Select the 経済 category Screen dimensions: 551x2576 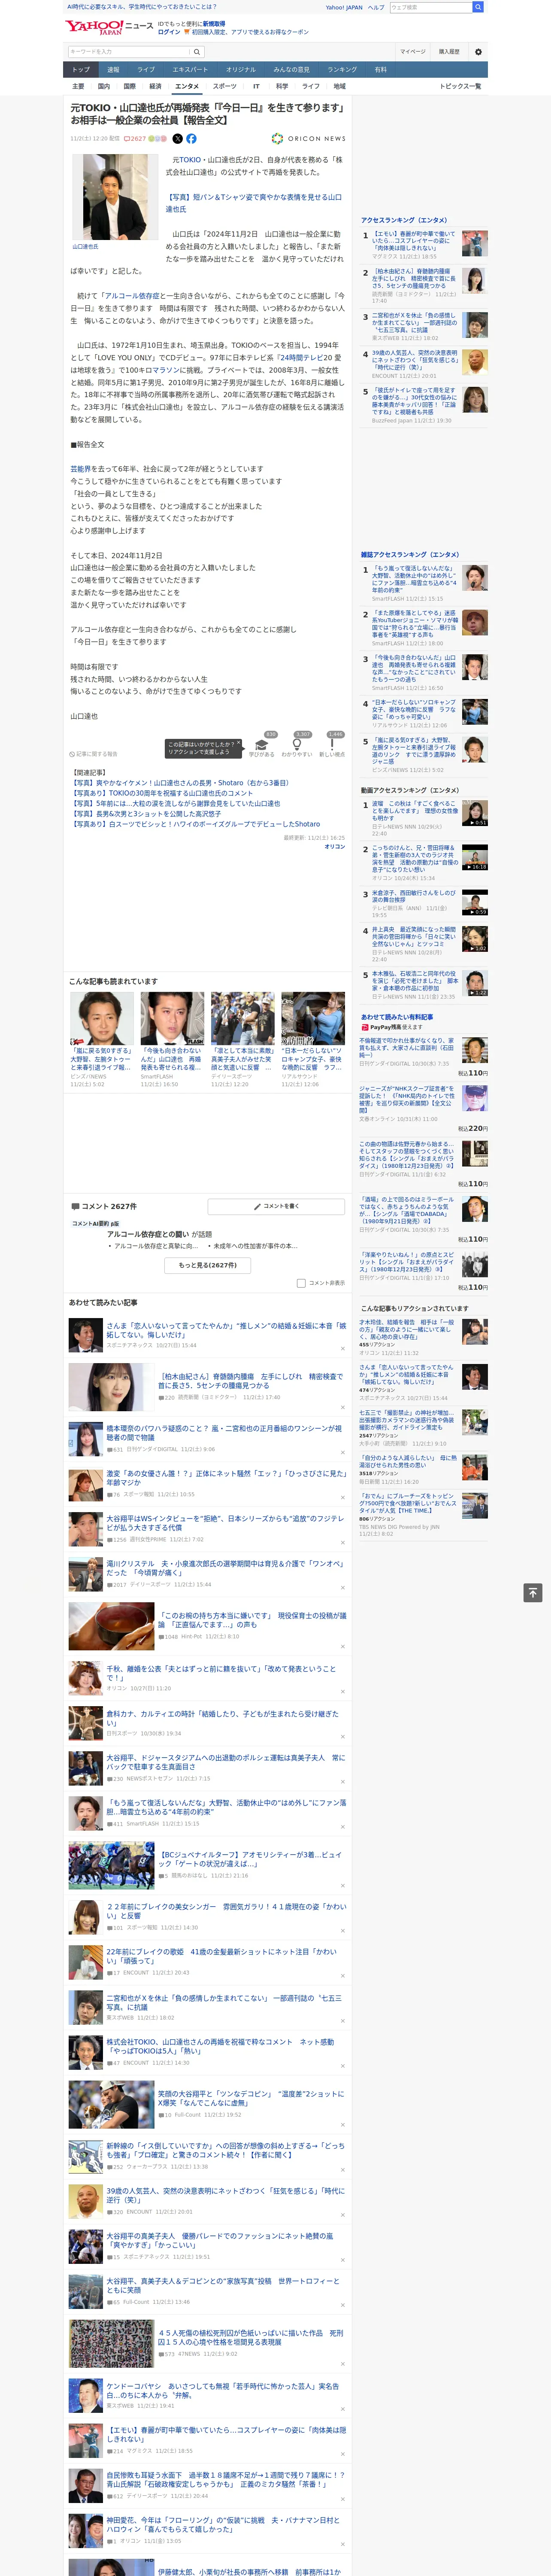(x=155, y=86)
